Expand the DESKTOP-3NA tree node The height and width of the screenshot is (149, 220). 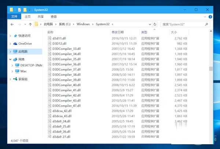tap(12, 66)
